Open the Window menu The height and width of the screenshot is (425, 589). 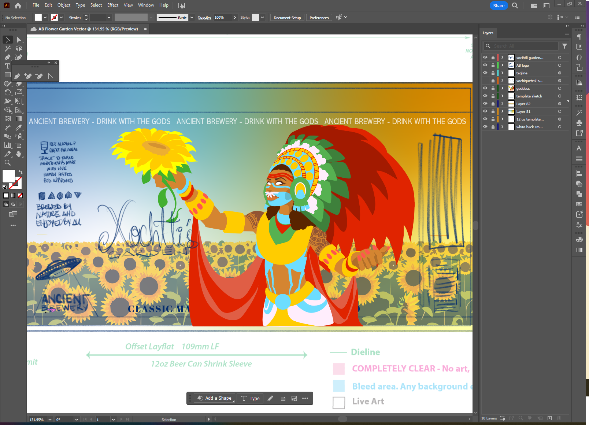[x=146, y=5]
